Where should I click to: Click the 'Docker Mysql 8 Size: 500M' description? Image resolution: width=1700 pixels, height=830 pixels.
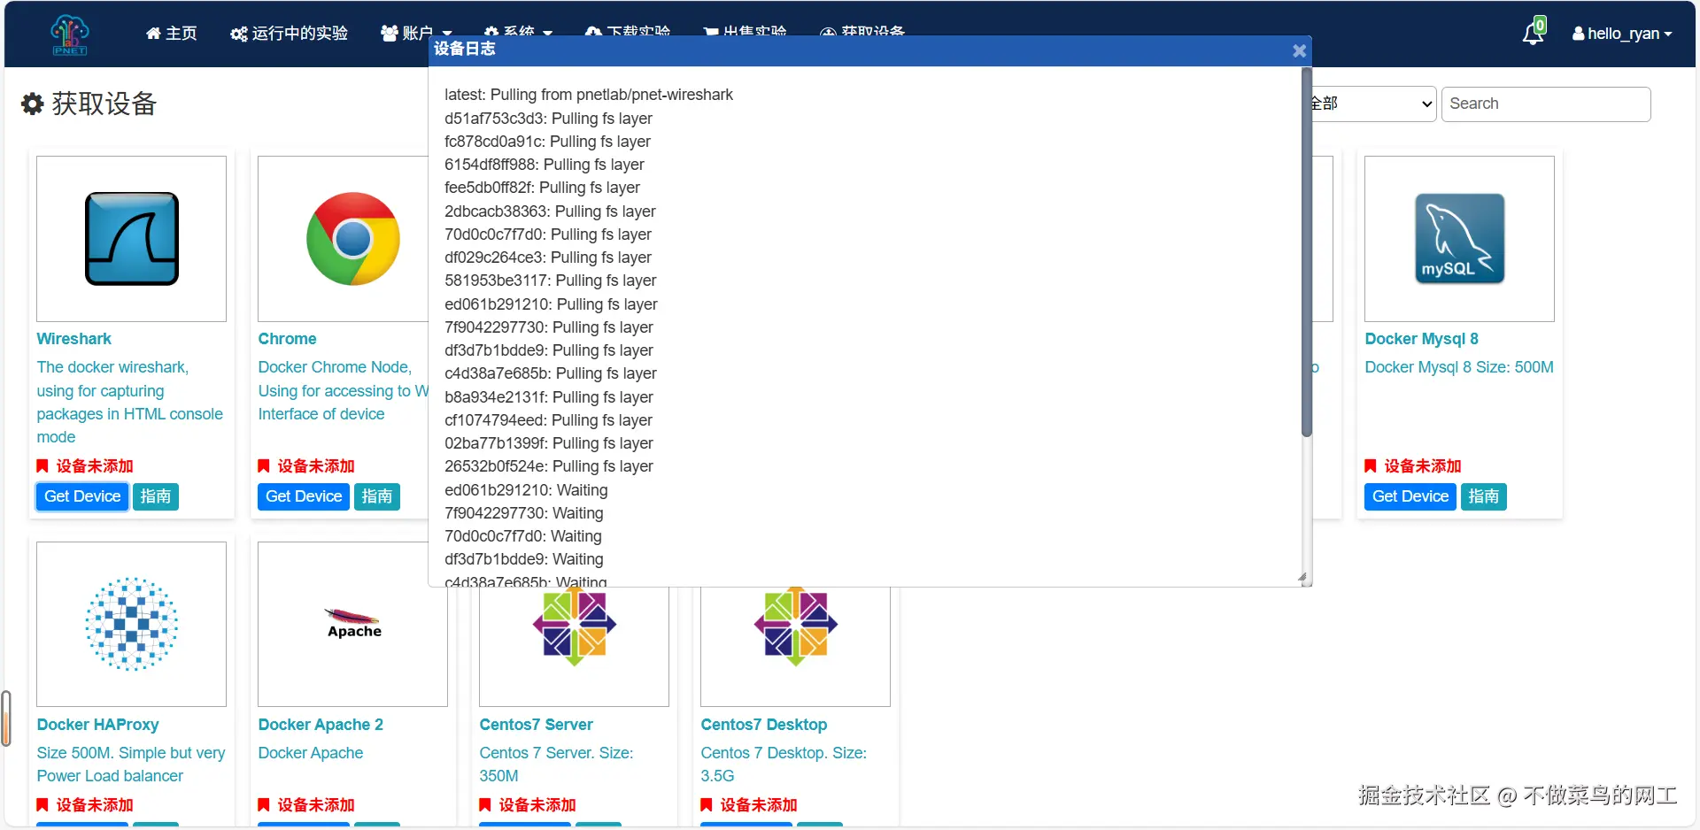point(1459,367)
